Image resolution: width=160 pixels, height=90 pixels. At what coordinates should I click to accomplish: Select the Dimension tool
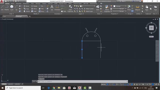click(57, 8)
